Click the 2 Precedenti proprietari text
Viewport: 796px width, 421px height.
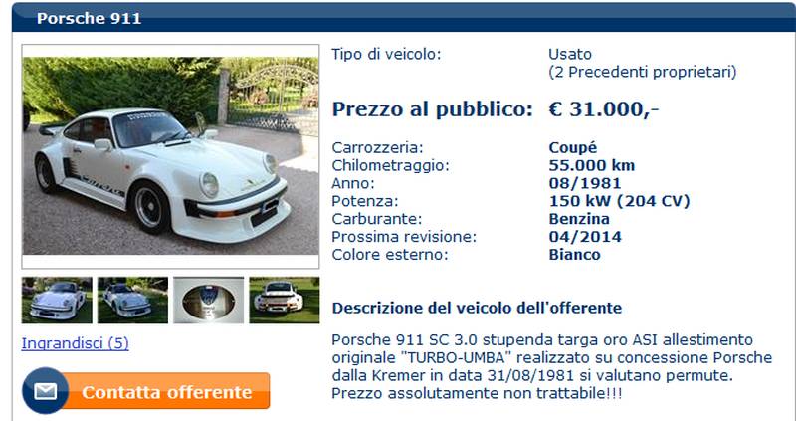coord(643,72)
